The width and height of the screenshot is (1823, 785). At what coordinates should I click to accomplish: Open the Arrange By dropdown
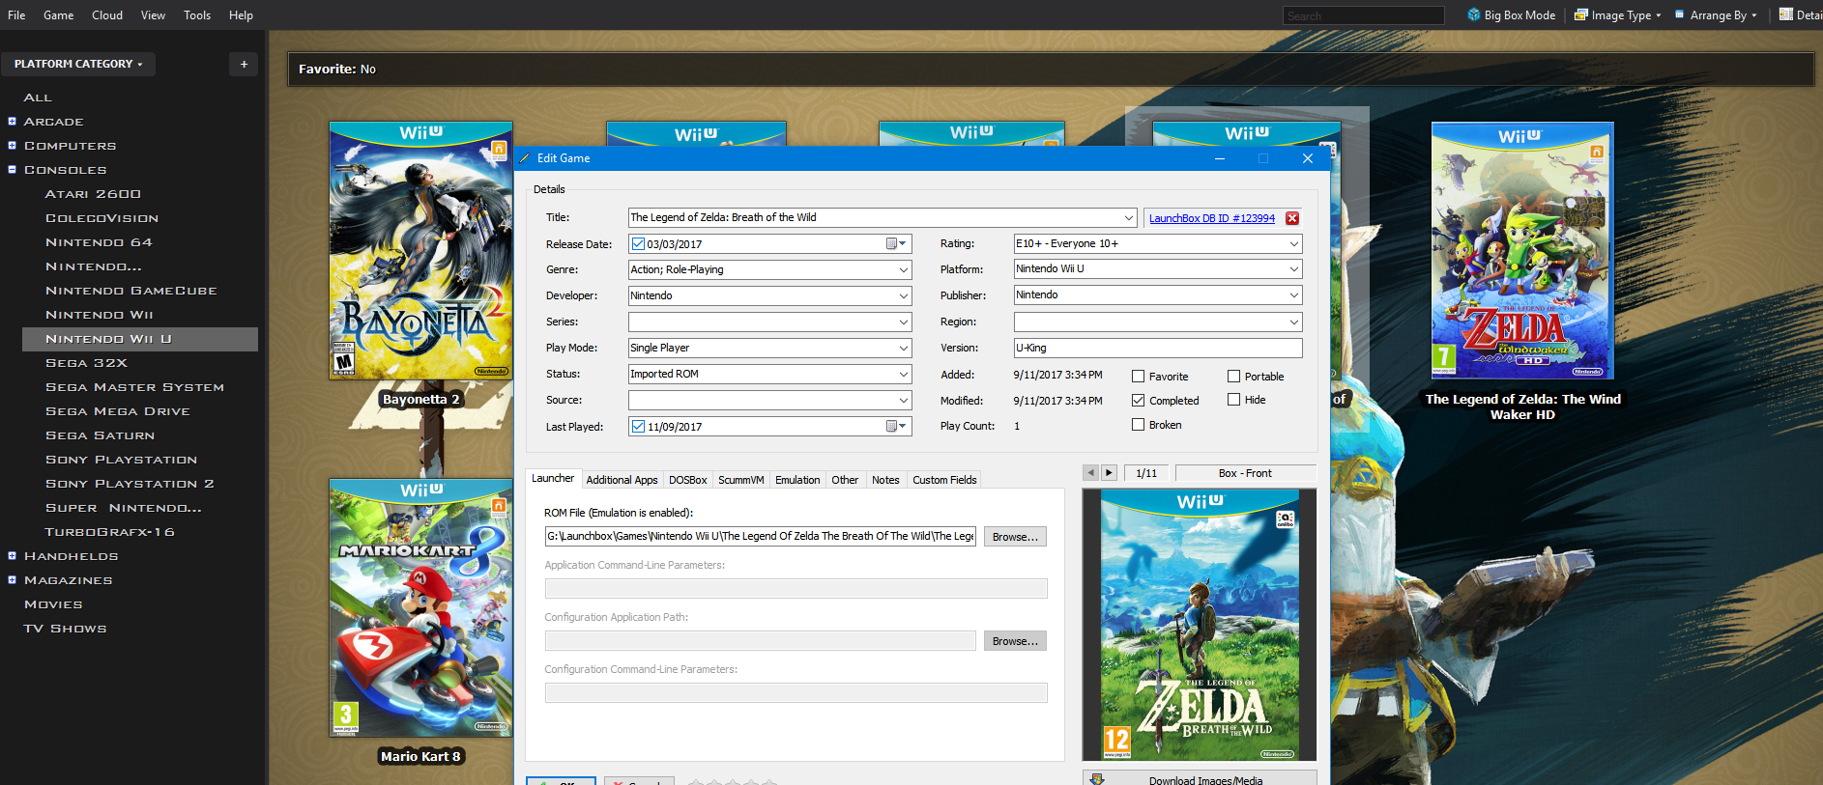(x=1716, y=15)
